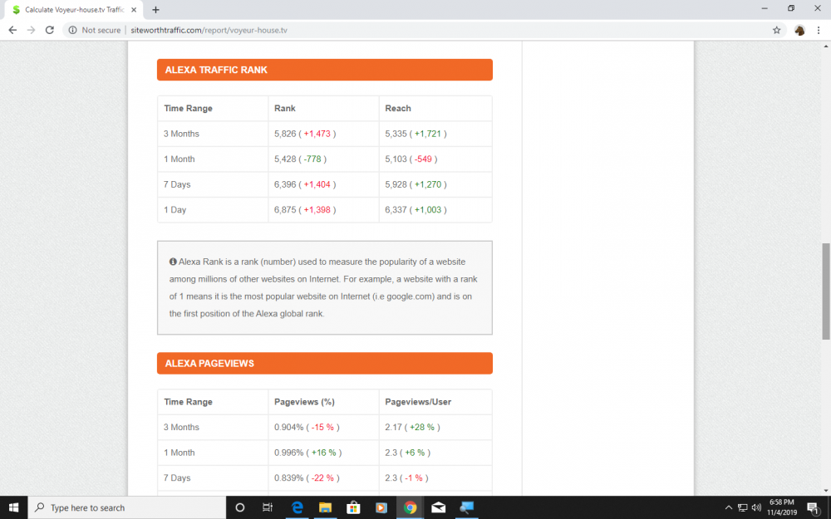Open the Chrome three-dot menu
Image resolution: width=831 pixels, height=519 pixels.
[x=818, y=30]
